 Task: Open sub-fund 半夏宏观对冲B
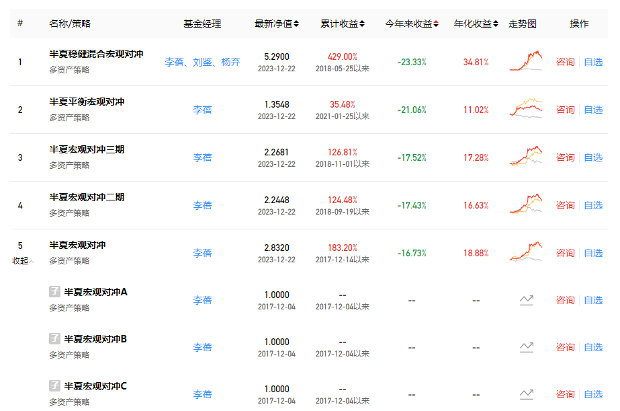95,339
